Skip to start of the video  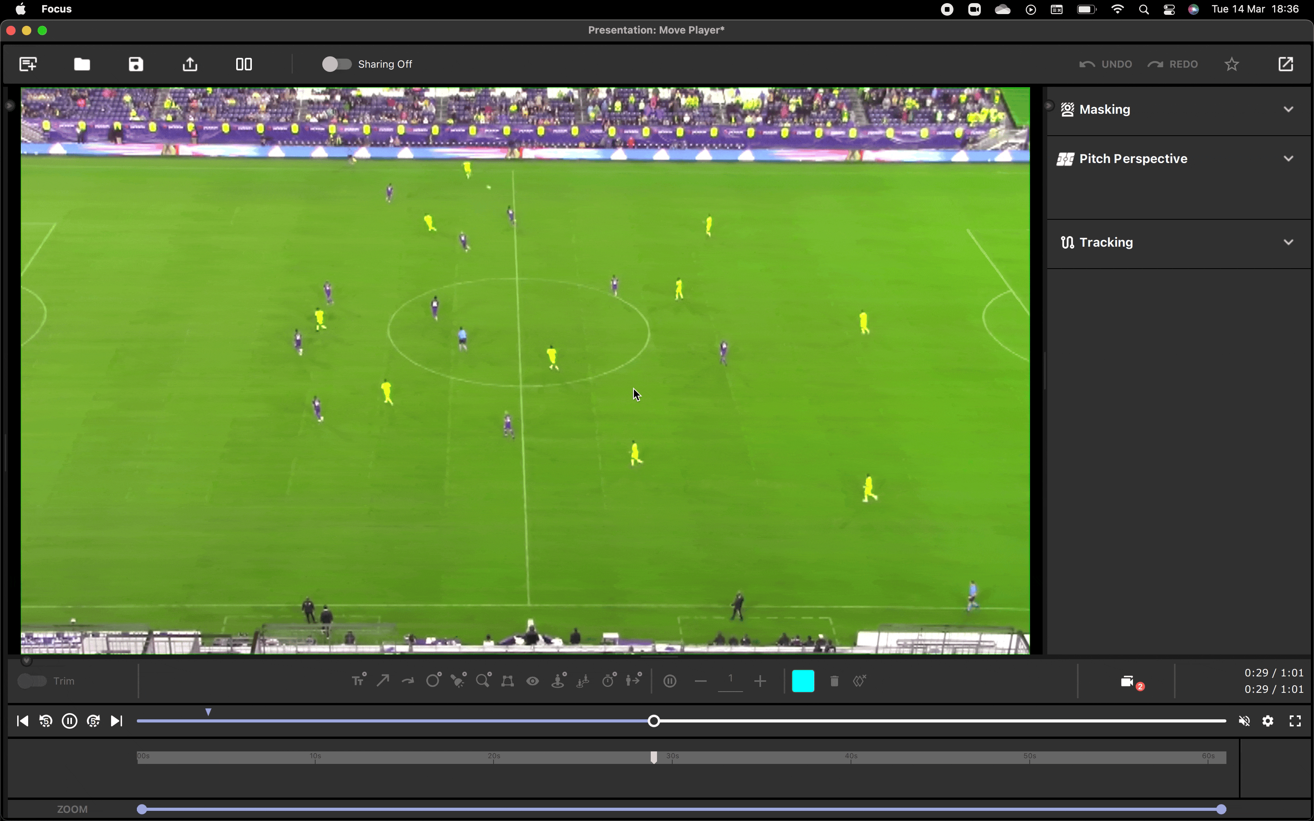pos(22,721)
